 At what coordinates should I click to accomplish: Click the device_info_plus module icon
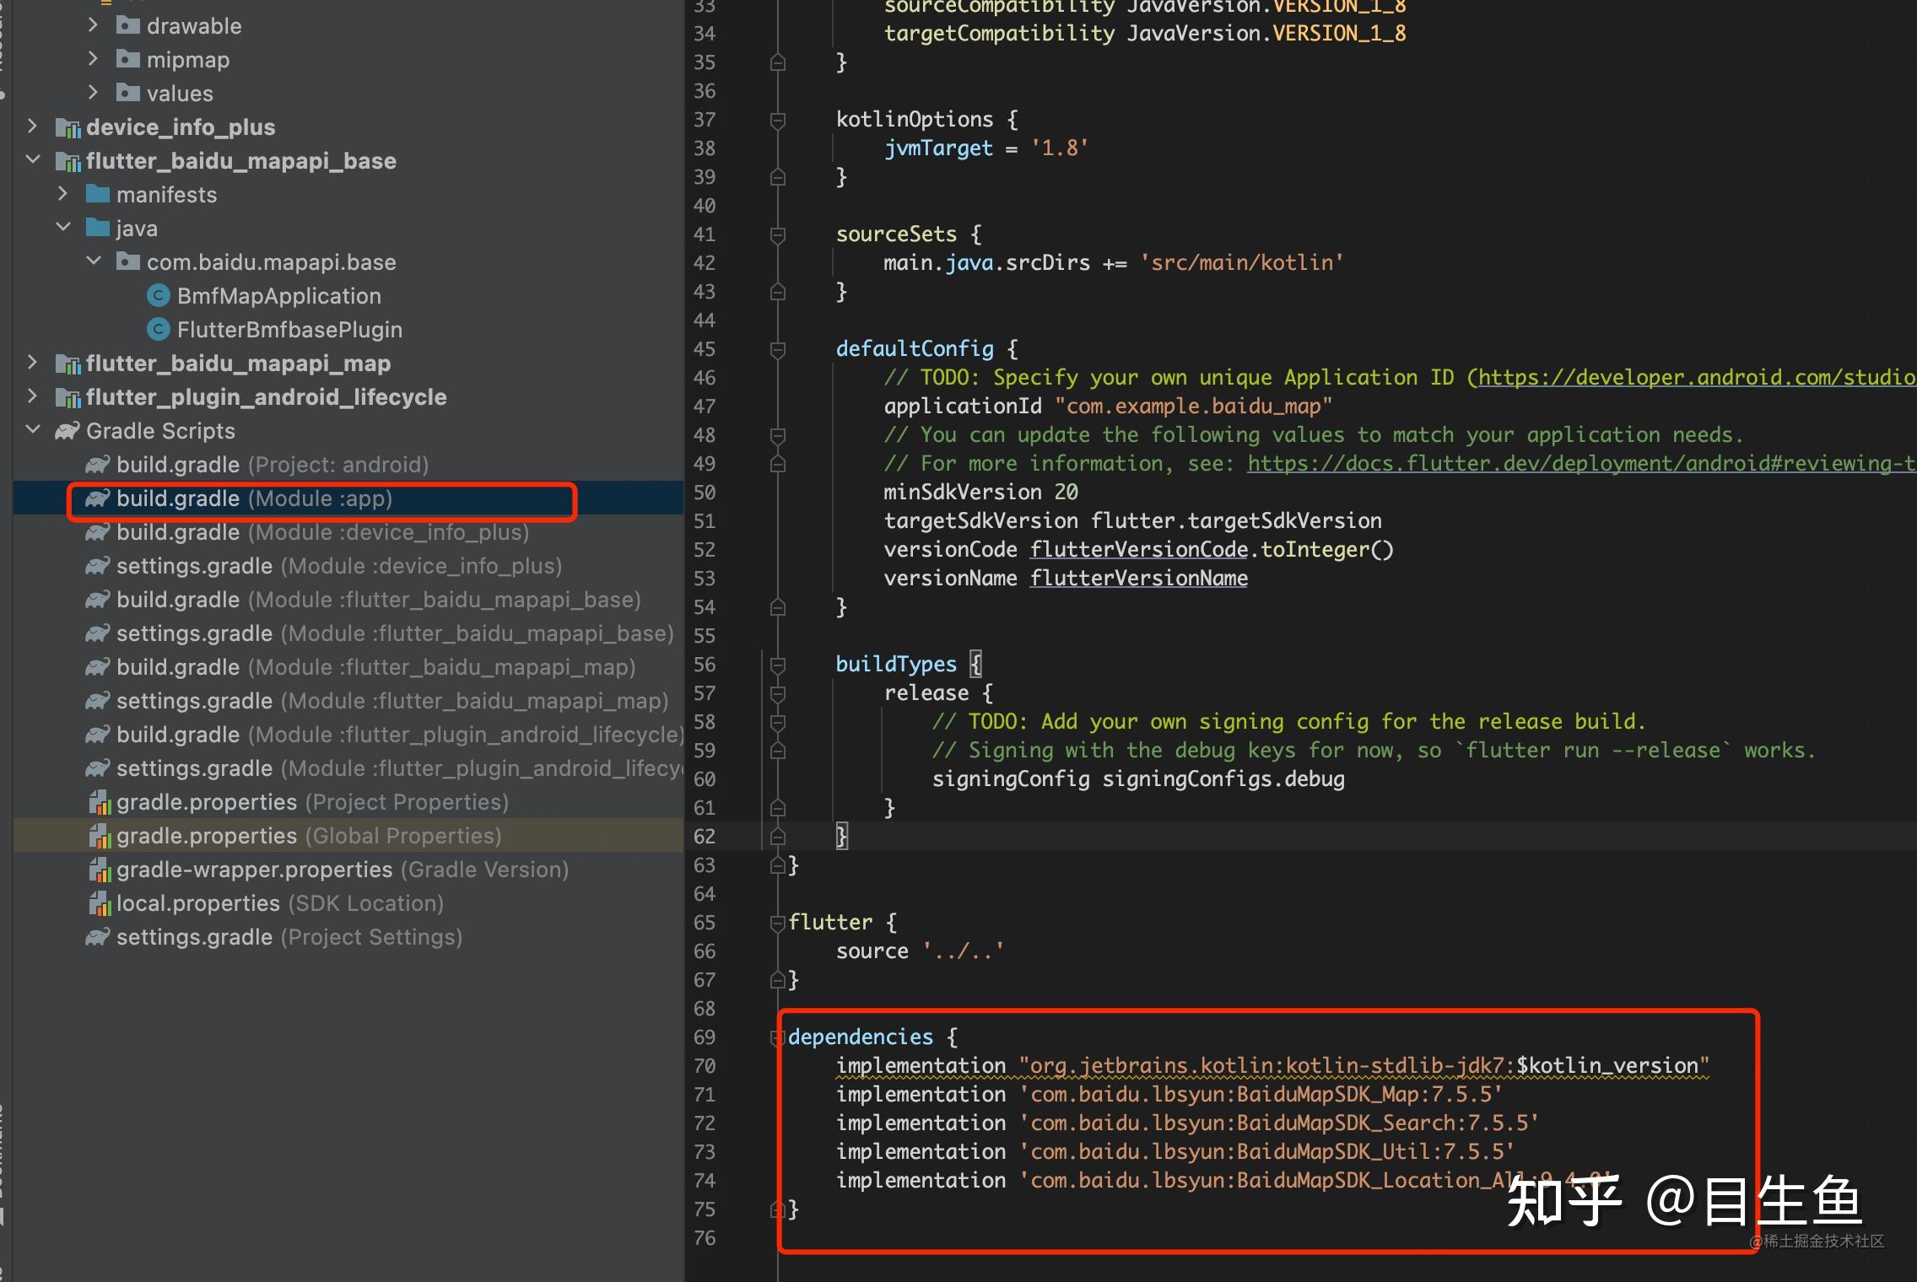(67, 127)
